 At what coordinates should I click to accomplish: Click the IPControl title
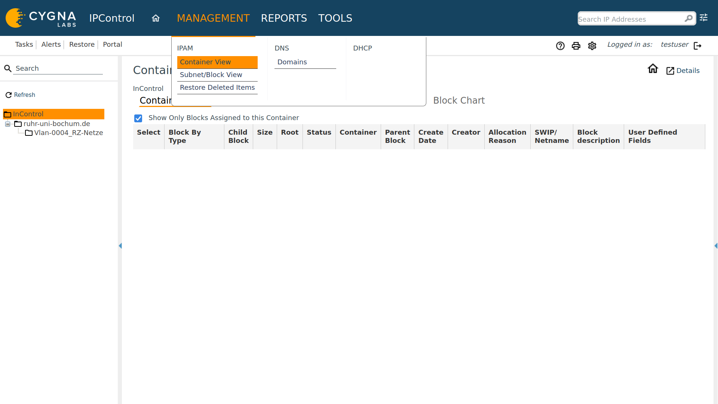112,18
